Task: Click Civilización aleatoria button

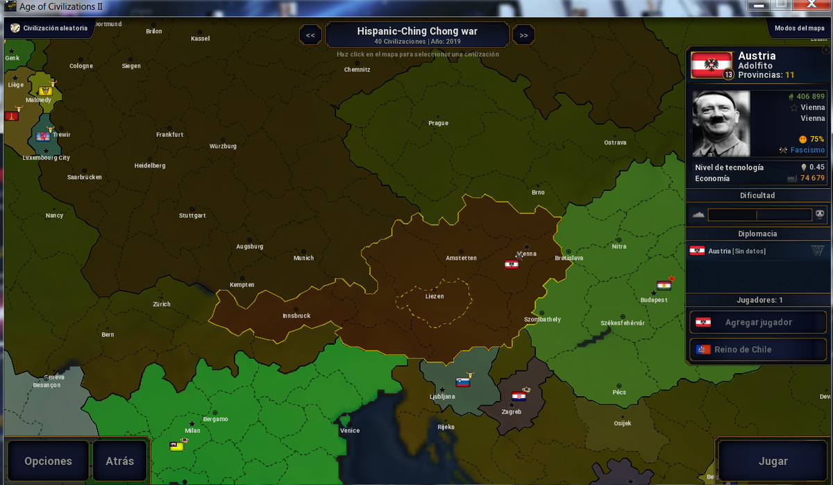Action: click(x=49, y=28)
